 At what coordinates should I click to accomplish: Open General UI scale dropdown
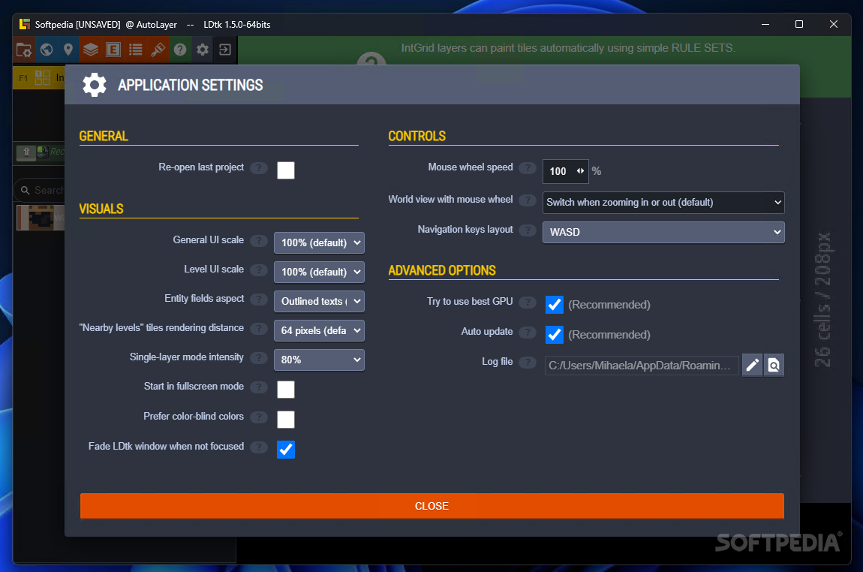point(319,242)
